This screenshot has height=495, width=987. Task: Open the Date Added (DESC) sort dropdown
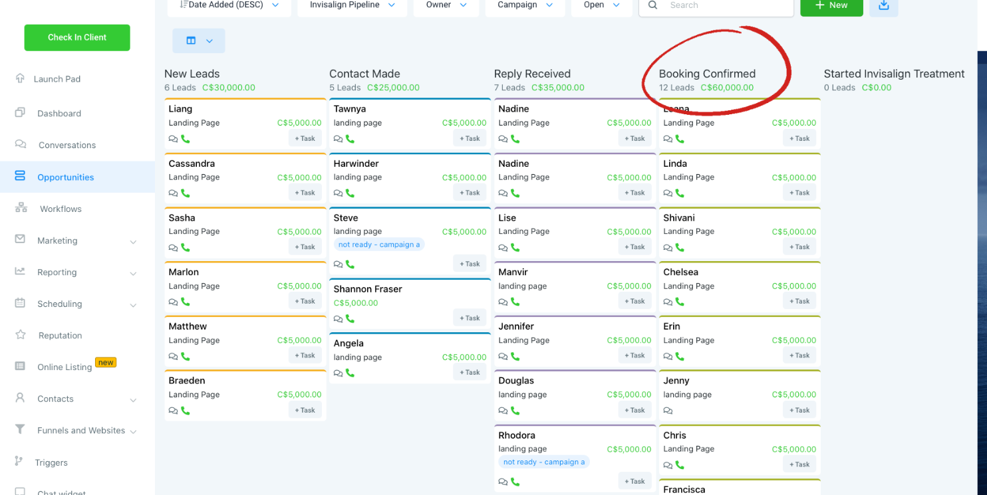pos(231,5)
